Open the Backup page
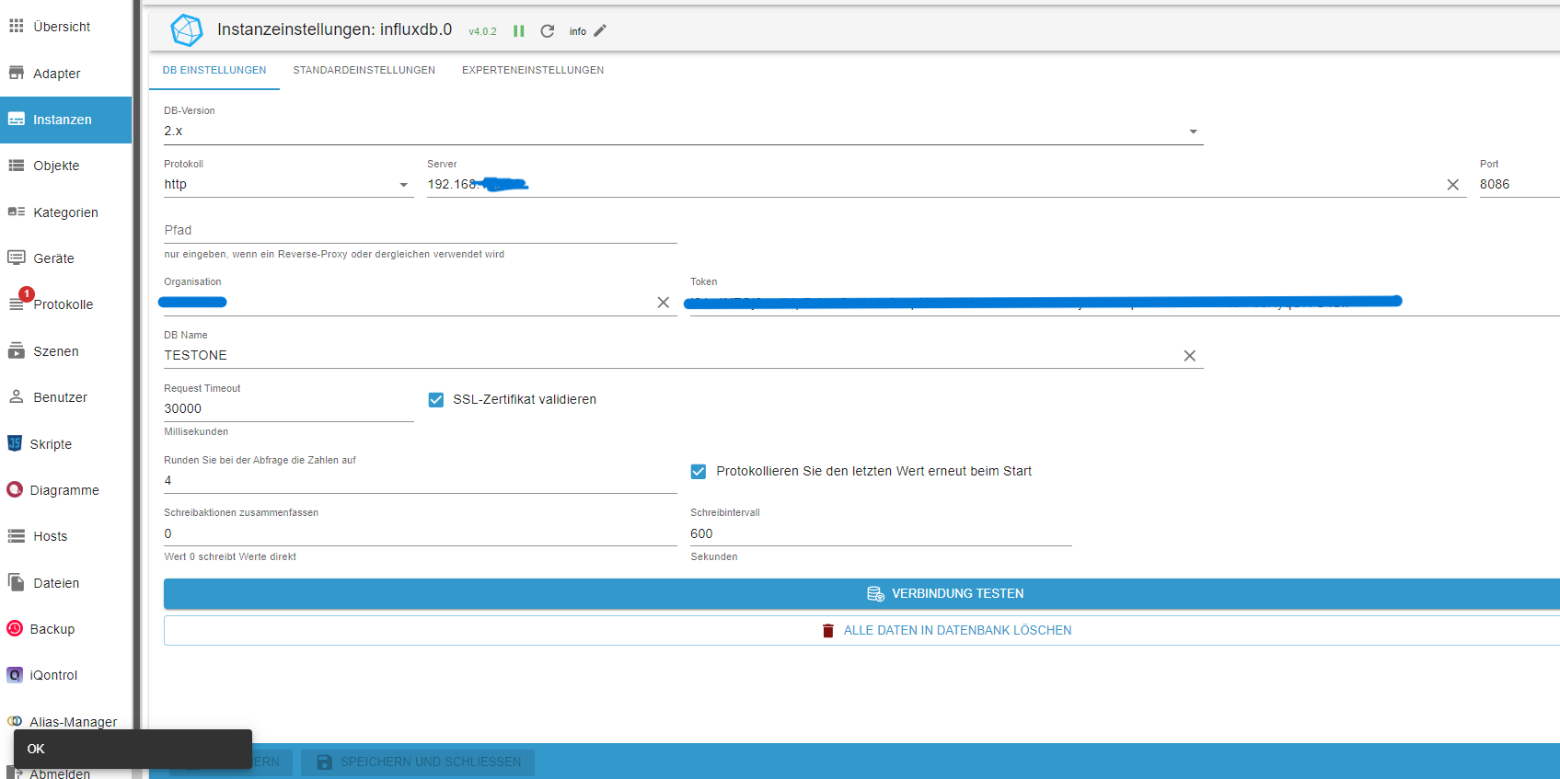 pos(66,629)
